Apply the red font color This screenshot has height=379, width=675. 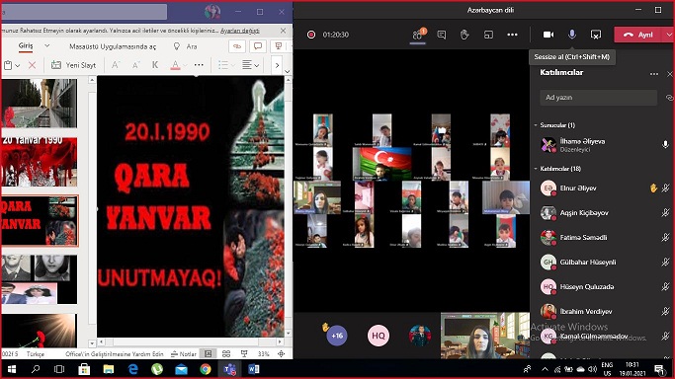[x=175, y=65]
